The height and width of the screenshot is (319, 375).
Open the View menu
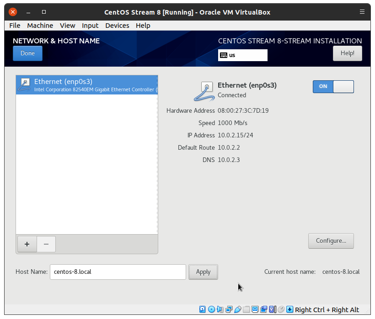(x=67, y=26)
